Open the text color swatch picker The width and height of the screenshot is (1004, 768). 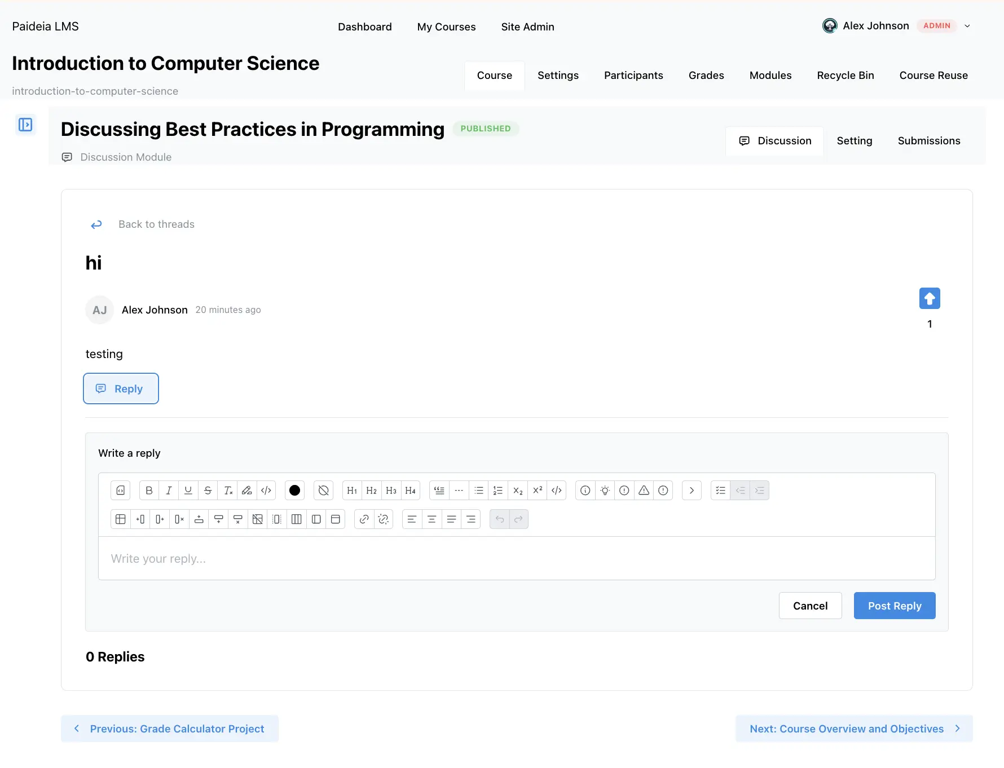click(294, 490)
